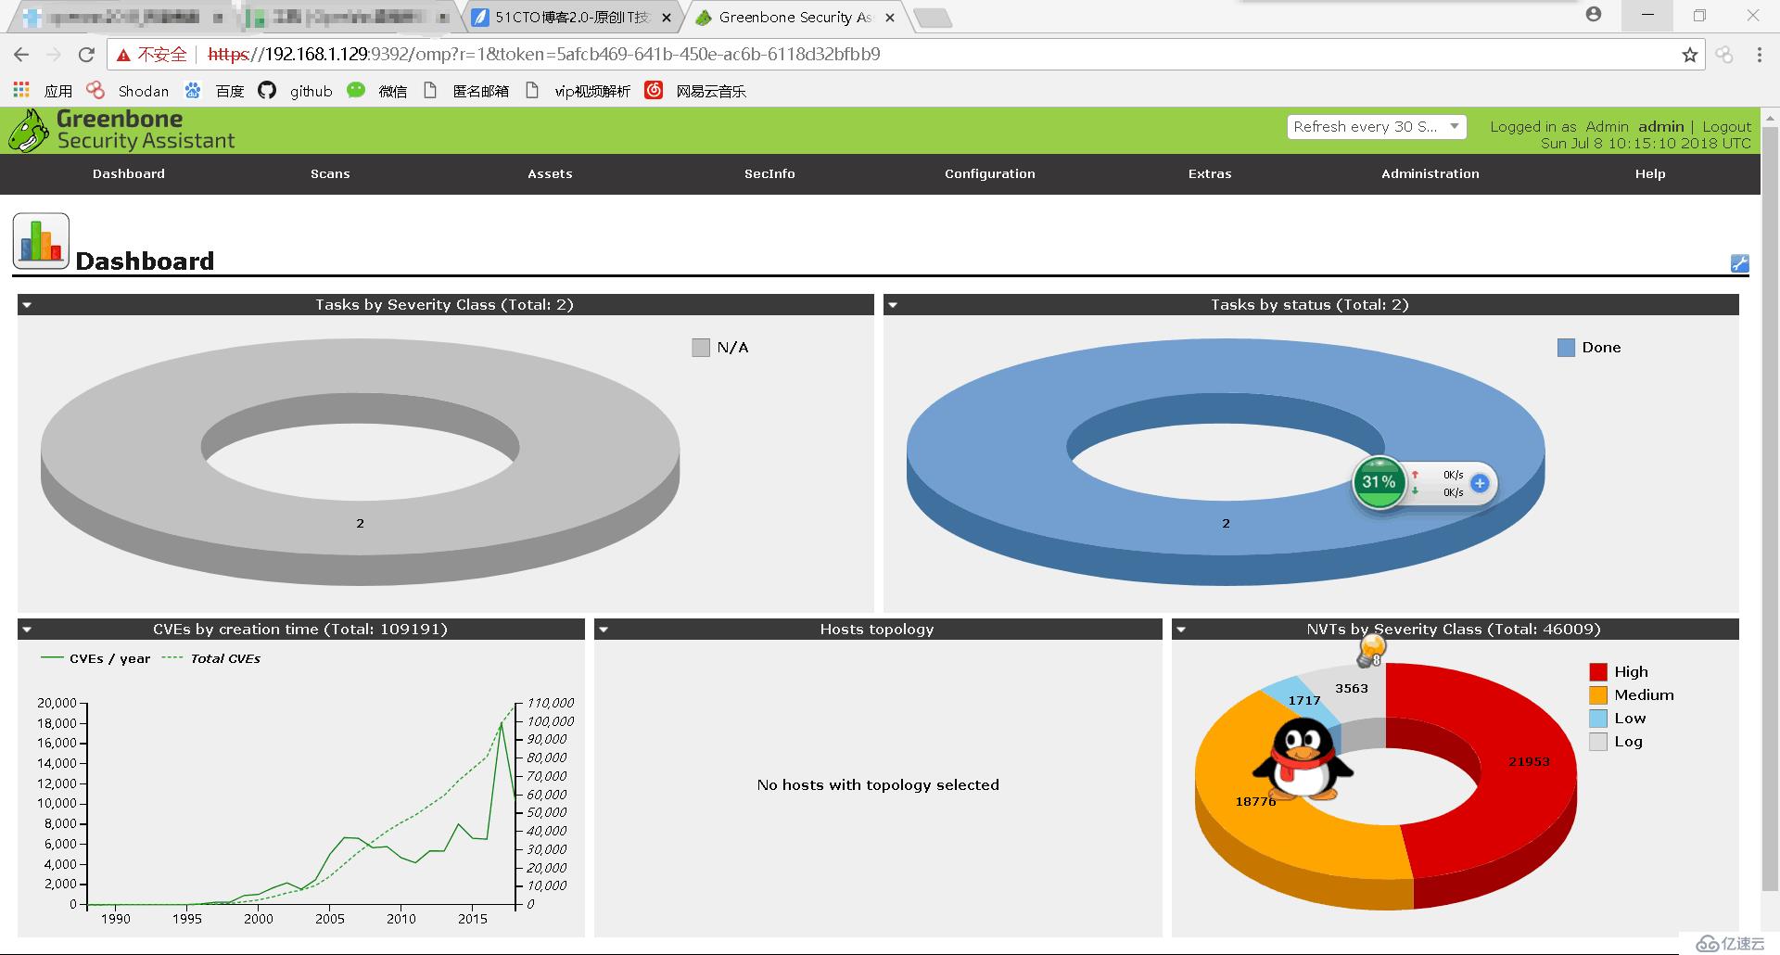Click the High severity legend swatch

point(1598,672)
